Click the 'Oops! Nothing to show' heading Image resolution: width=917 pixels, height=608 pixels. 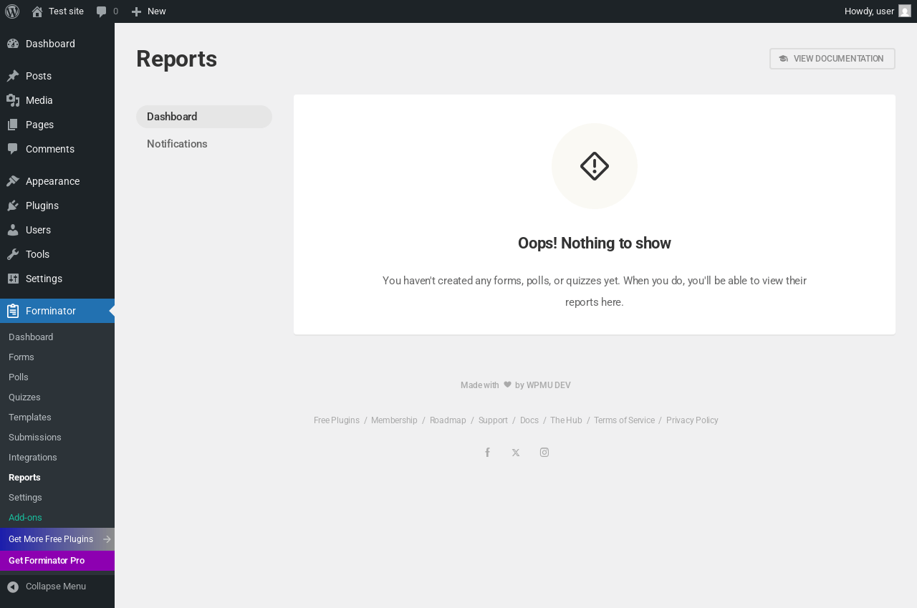tap(595, 243)
